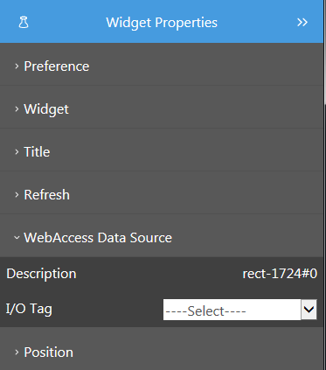Expand the Position section
This screenshot has height=370, width=326.
tap(162, 349)
